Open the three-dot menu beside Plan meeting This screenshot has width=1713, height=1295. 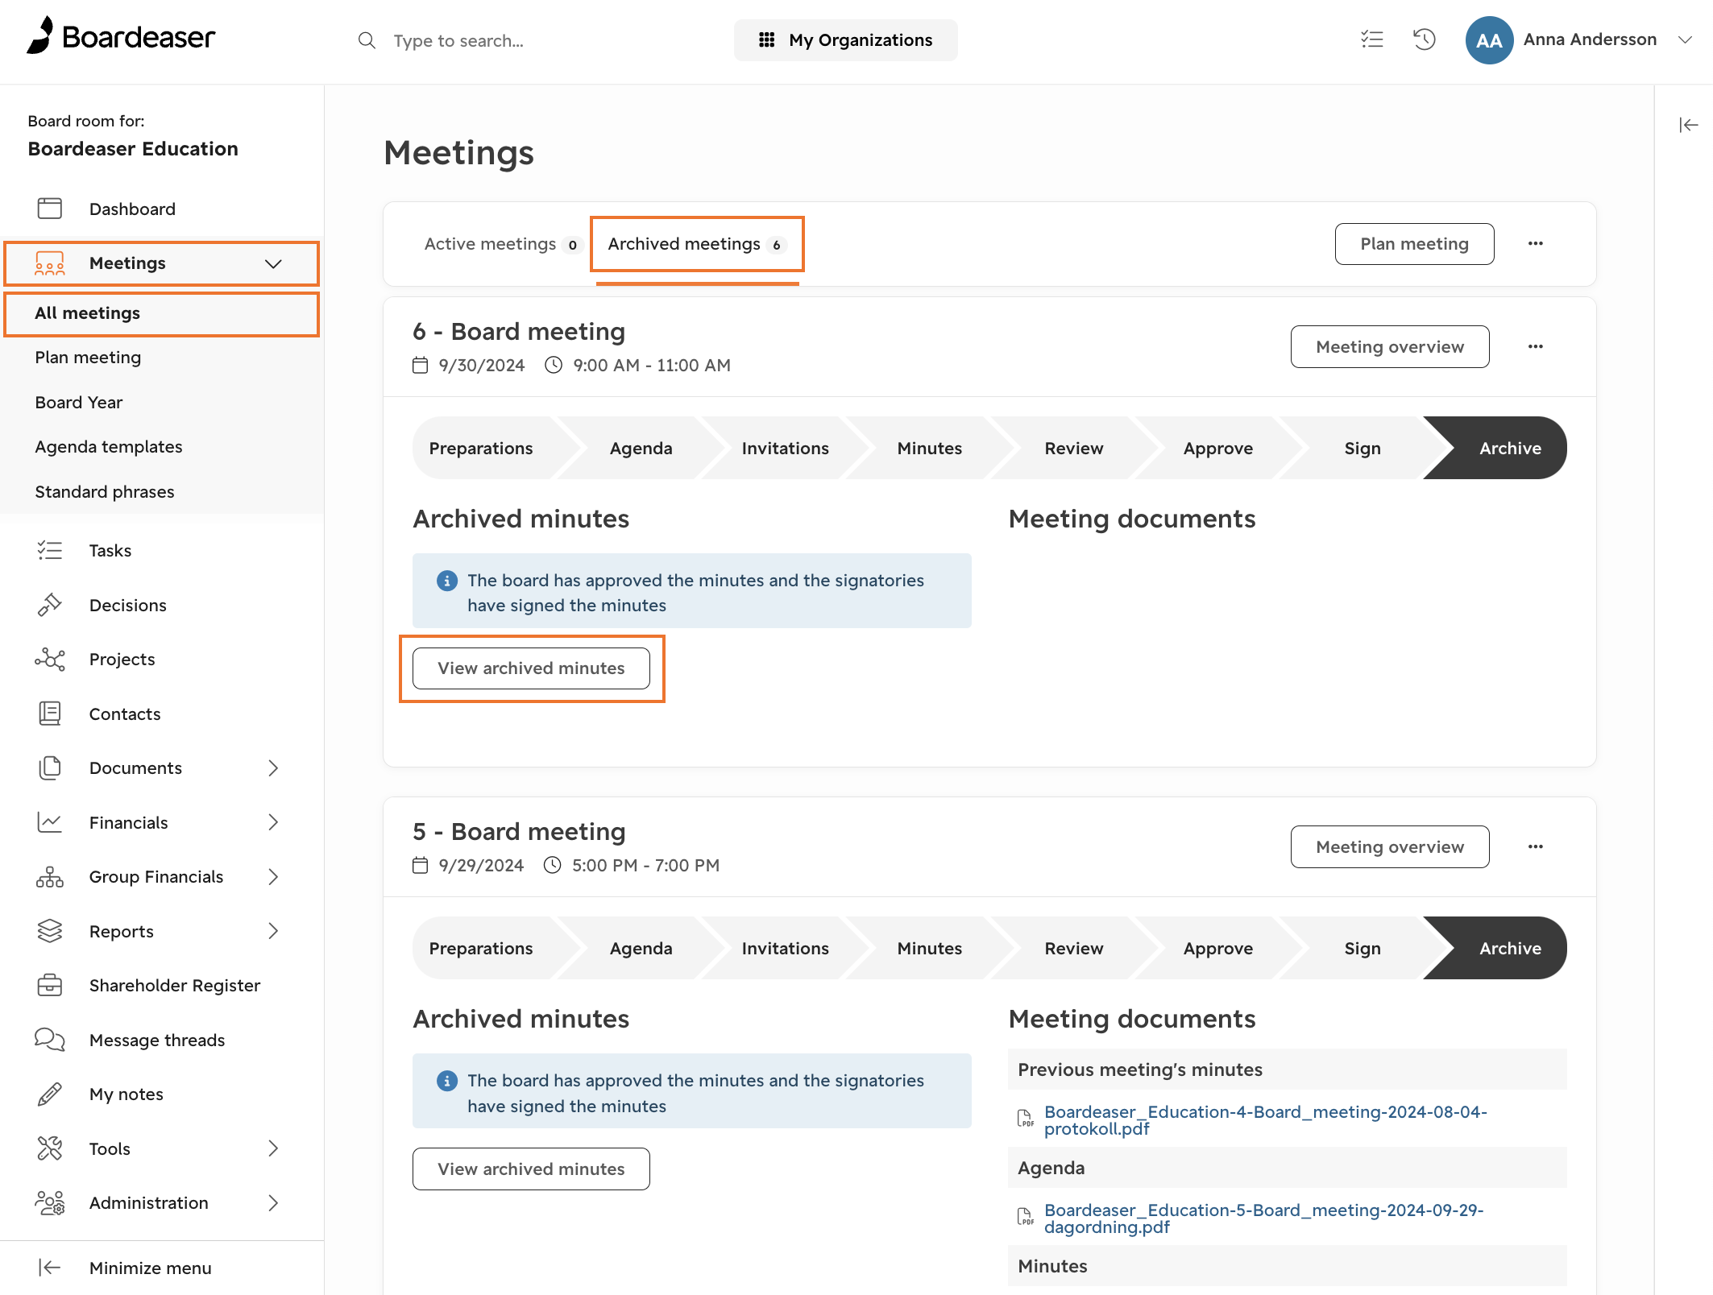(x=1536, y=243)
